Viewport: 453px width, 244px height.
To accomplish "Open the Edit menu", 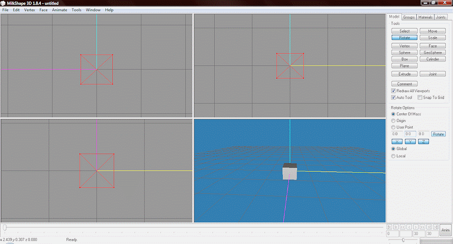I will pyautogui.click(x=16, y=10).
